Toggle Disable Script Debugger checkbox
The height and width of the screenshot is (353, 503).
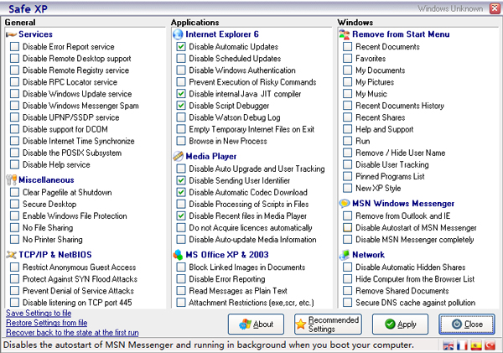181,106
